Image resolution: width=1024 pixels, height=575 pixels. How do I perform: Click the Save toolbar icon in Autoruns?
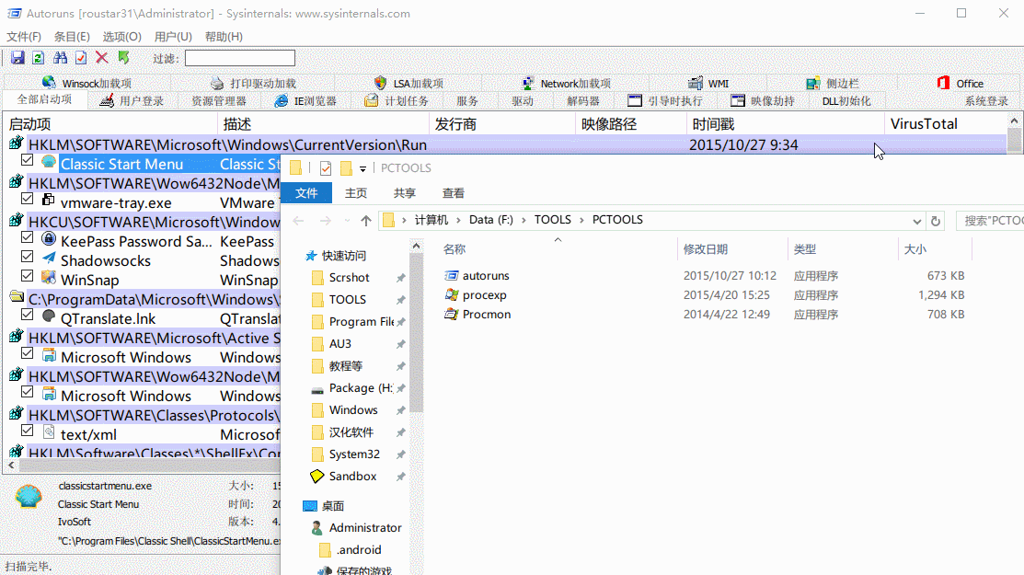coord(17,58)
